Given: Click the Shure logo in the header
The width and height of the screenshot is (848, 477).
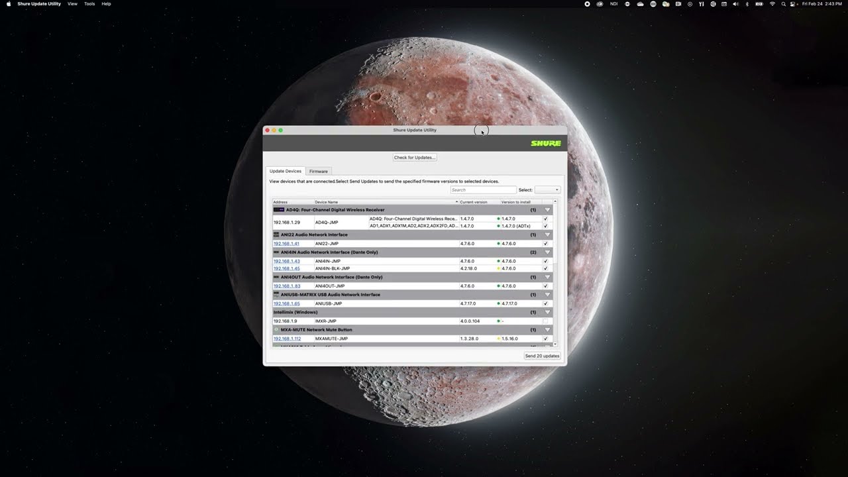Looking at the screenshot, I should 546,143.
